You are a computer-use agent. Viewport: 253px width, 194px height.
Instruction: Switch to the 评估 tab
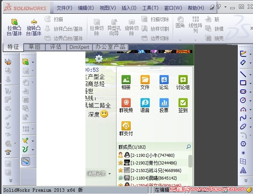[x=56, y=47]
